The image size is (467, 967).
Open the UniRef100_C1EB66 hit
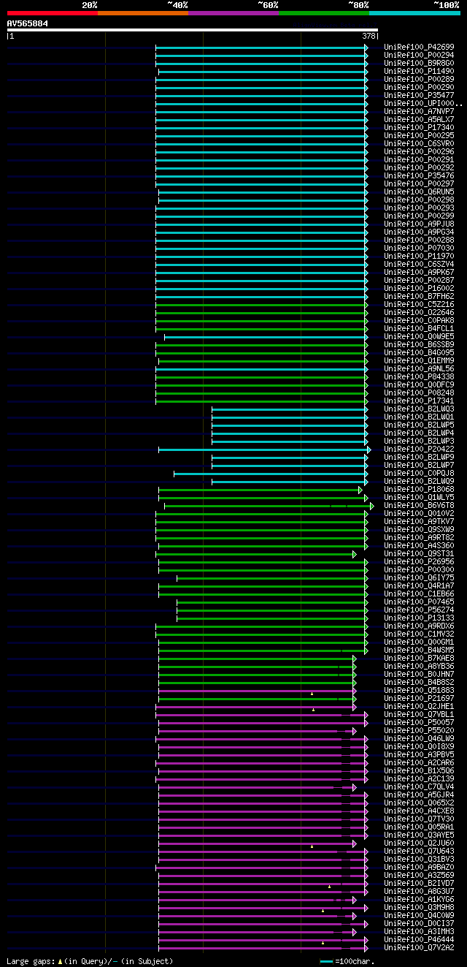(419, 594)
